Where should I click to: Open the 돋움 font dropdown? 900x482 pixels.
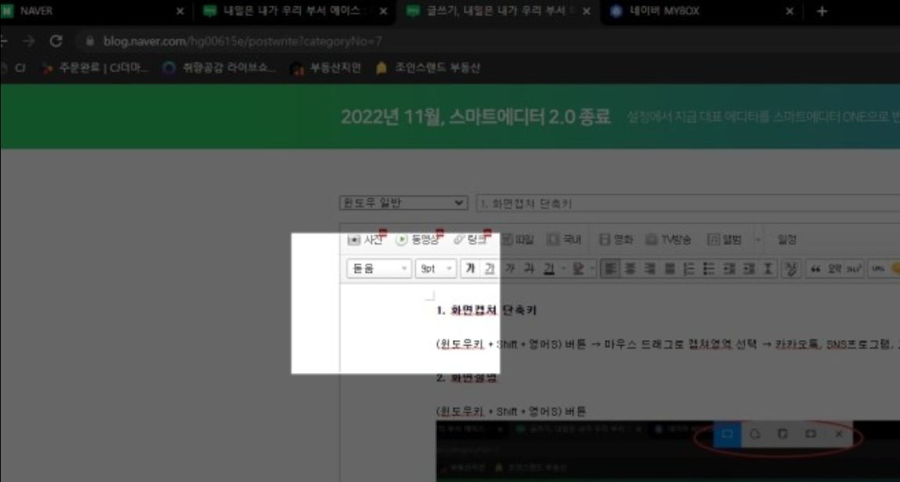(x=379, y=268)
